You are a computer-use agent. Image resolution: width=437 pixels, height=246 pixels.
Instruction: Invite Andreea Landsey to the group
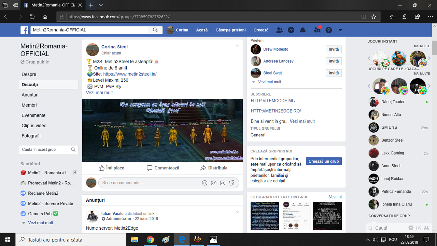pos(334,61)
